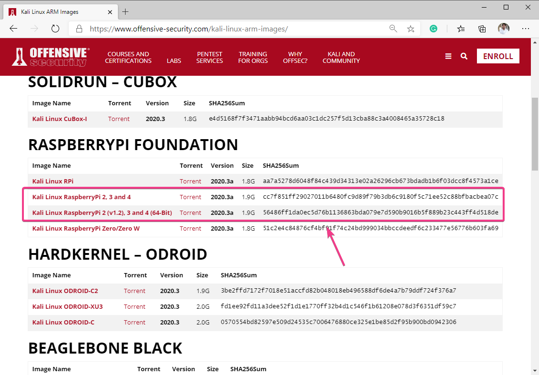Open the hamburger menu icon in site header
This screenshot has height=375, width=539.
coord(448,56)
